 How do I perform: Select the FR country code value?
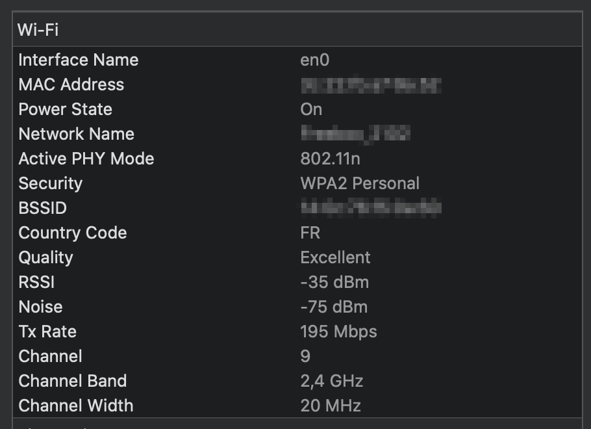point(310,233)
